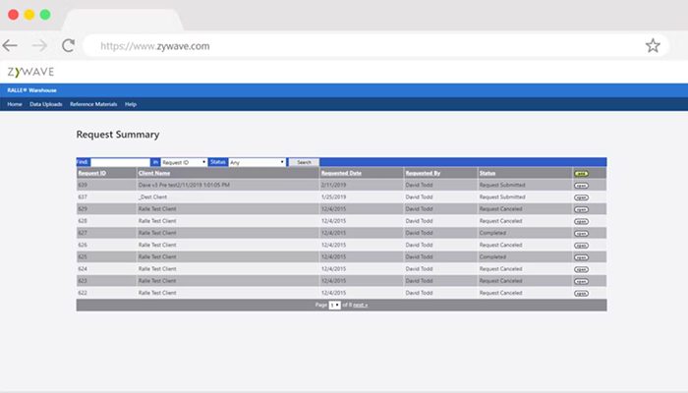This screenshot has width=688, height=393.
Task: Open the Data Uploads menu
Action: tap(46, 104)
